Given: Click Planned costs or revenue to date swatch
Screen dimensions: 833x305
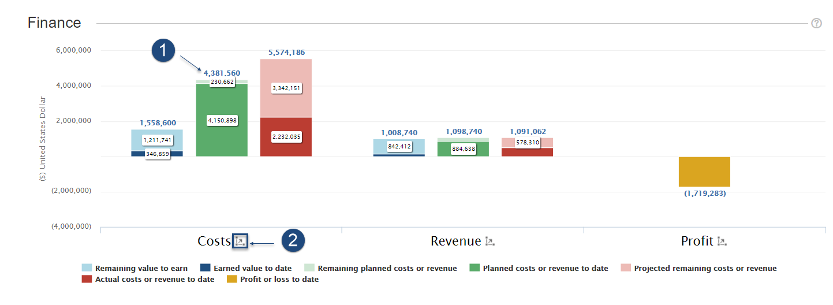Looking at the screenshot, I should tap(475, 268).
